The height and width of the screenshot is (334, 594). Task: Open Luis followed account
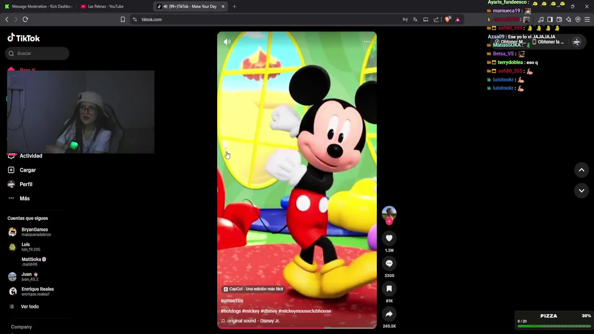pos(24,247)
